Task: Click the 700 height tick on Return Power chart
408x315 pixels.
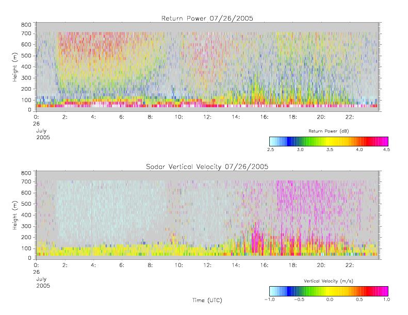Action: tap(26, 34)
